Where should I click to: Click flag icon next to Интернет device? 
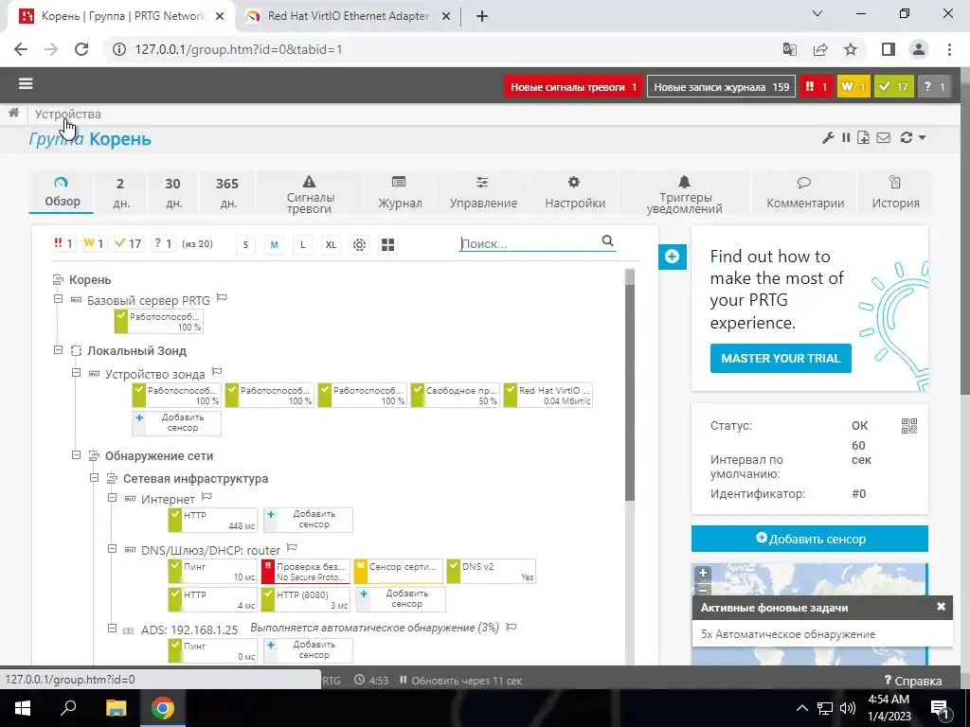pos(207,496)
